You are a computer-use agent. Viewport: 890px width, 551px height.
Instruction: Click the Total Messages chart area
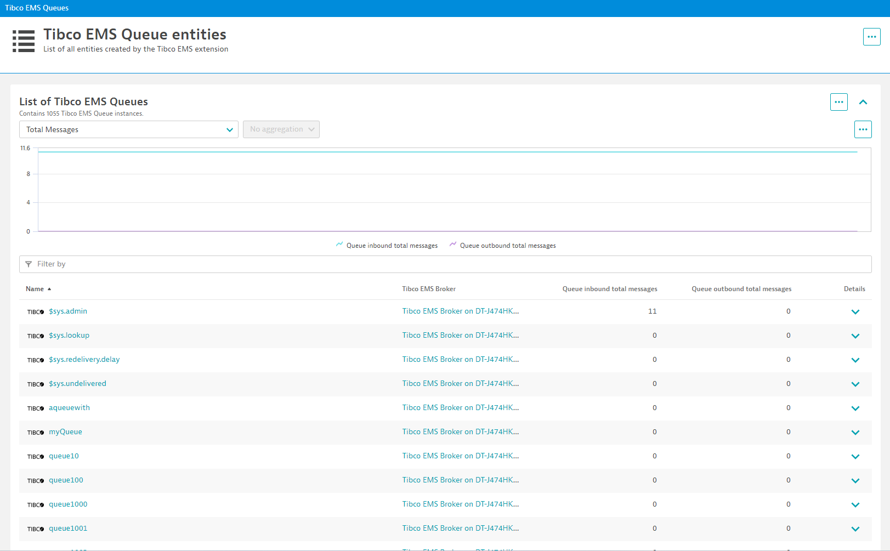click(454, 190)
